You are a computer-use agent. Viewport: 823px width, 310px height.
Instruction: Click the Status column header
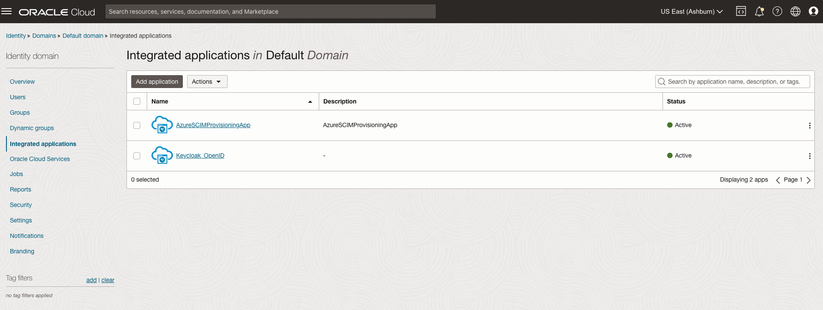[x=676, y=101]
